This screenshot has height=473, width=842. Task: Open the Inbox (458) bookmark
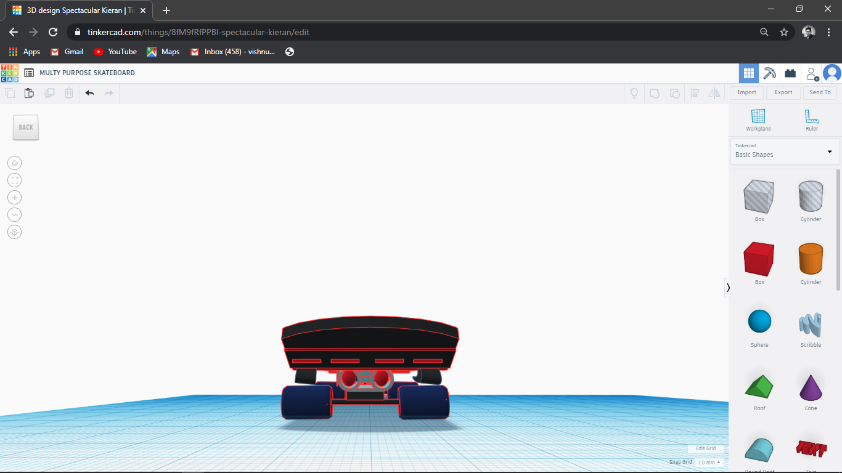tap(233, 52)
